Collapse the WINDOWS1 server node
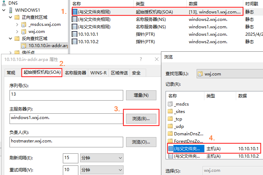 point(4,10)
